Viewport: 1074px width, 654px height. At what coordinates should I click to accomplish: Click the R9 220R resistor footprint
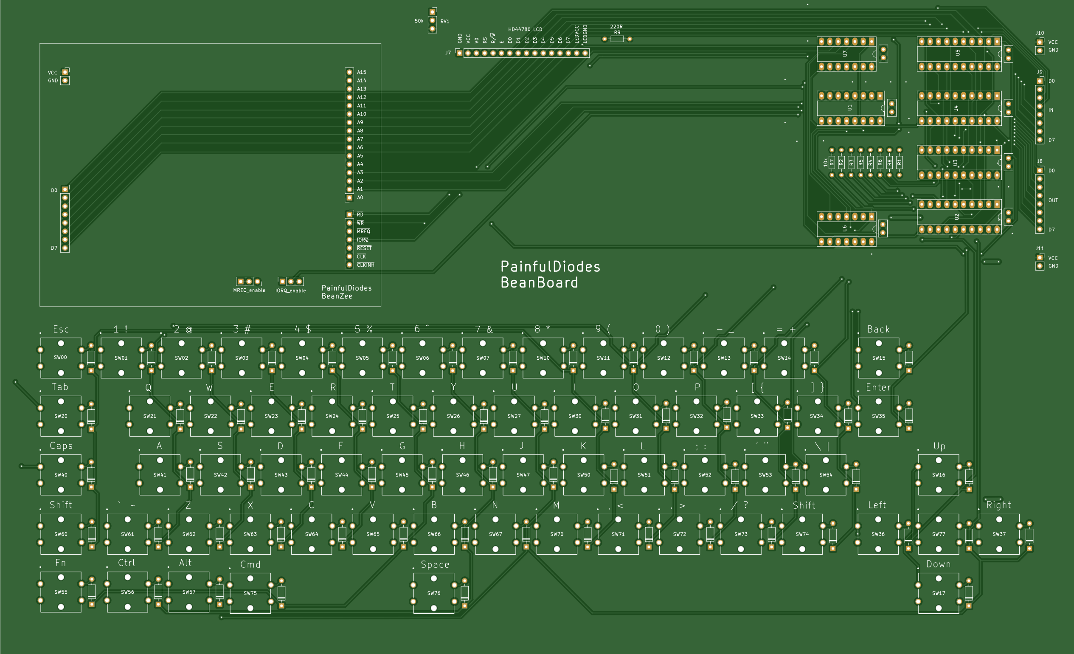617,39
